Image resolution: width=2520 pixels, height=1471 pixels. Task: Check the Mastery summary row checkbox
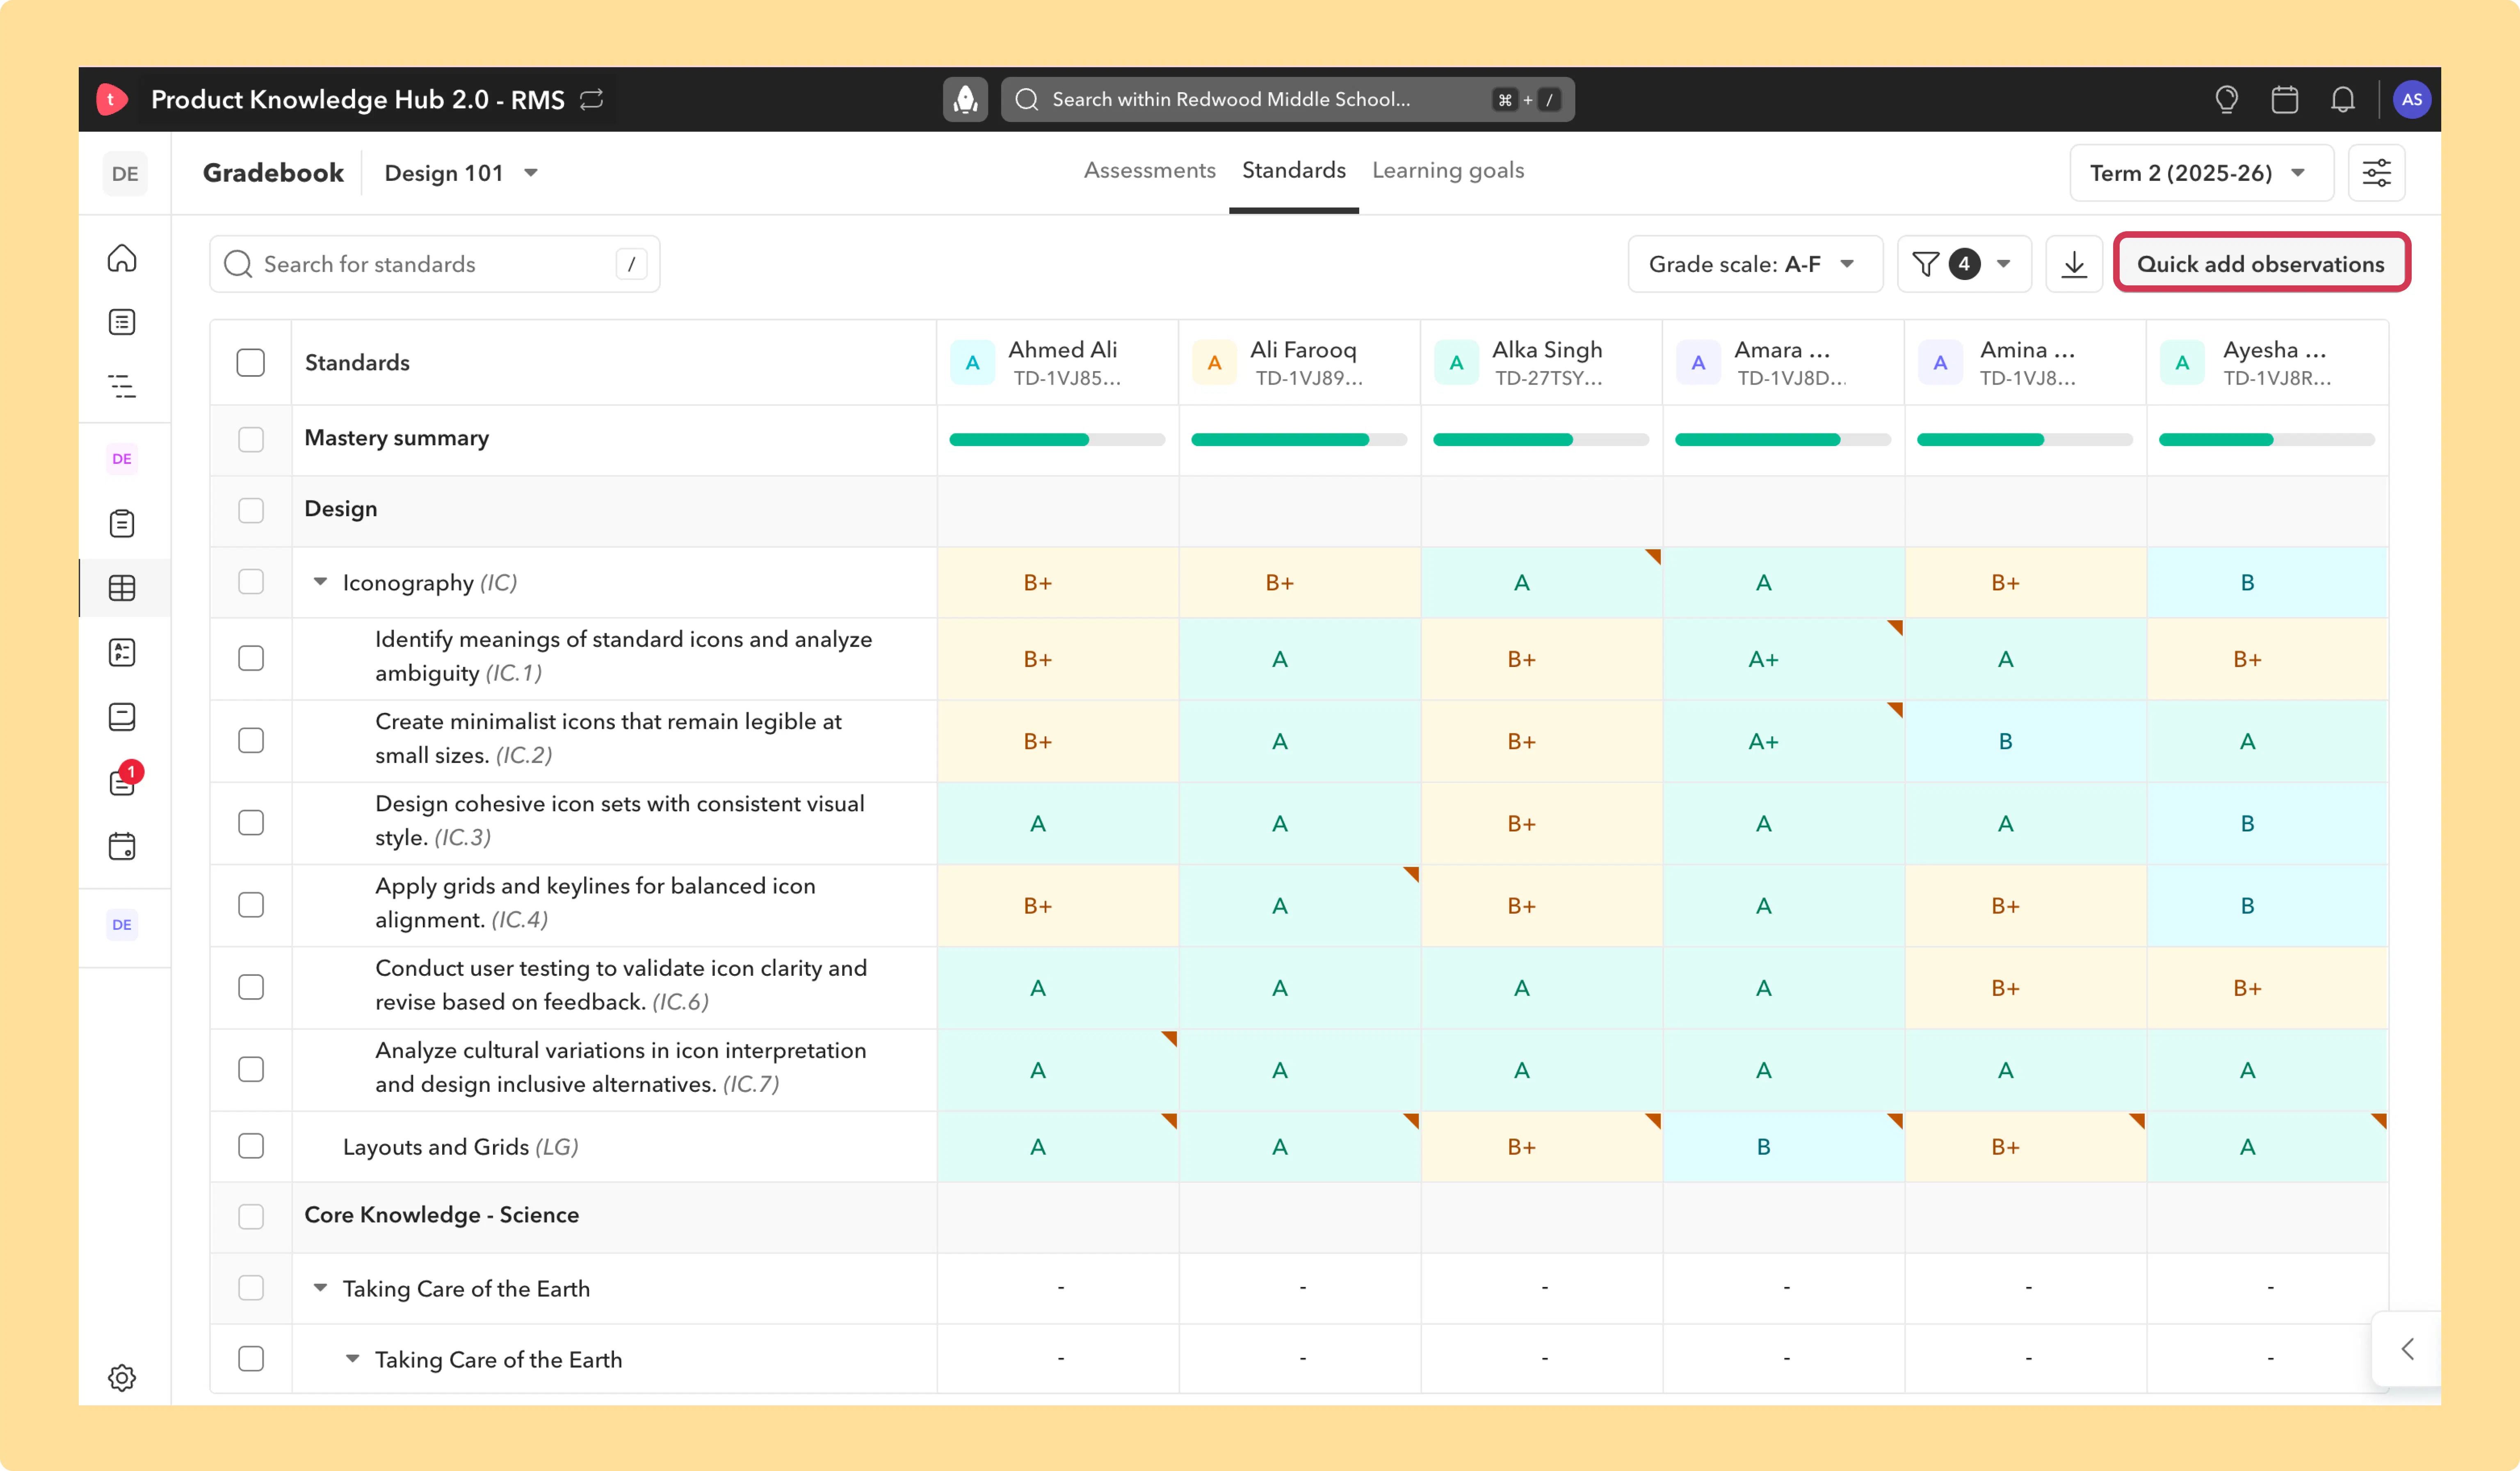[251, 439]
